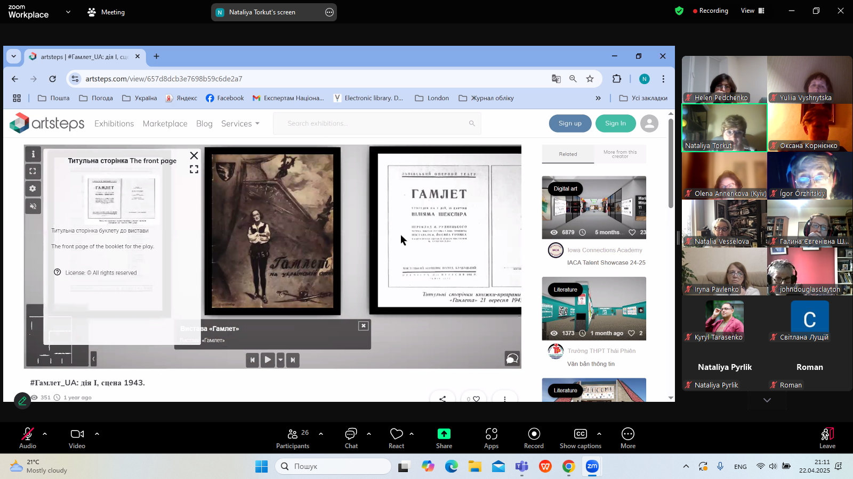This screenshot has height=479, width=853.
Task: Open the Exhibitions menu item
Action: click(x=114, y=123)
